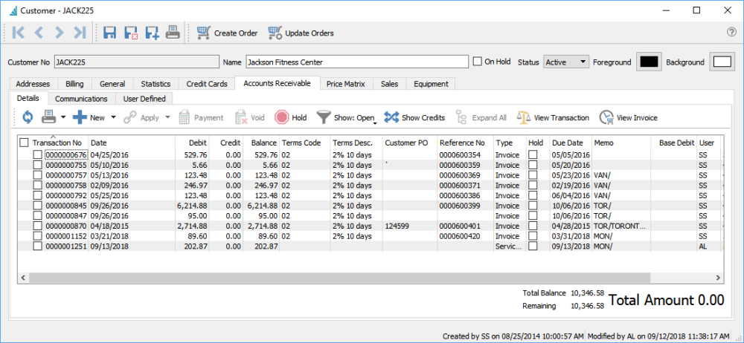Click the Show filter funnel icon
744x343 pixels.
coord(323,117)
